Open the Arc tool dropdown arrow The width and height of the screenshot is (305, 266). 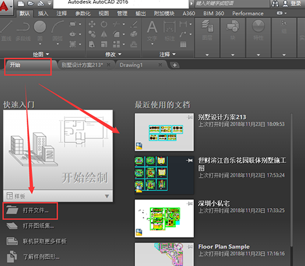click(58, 44)
